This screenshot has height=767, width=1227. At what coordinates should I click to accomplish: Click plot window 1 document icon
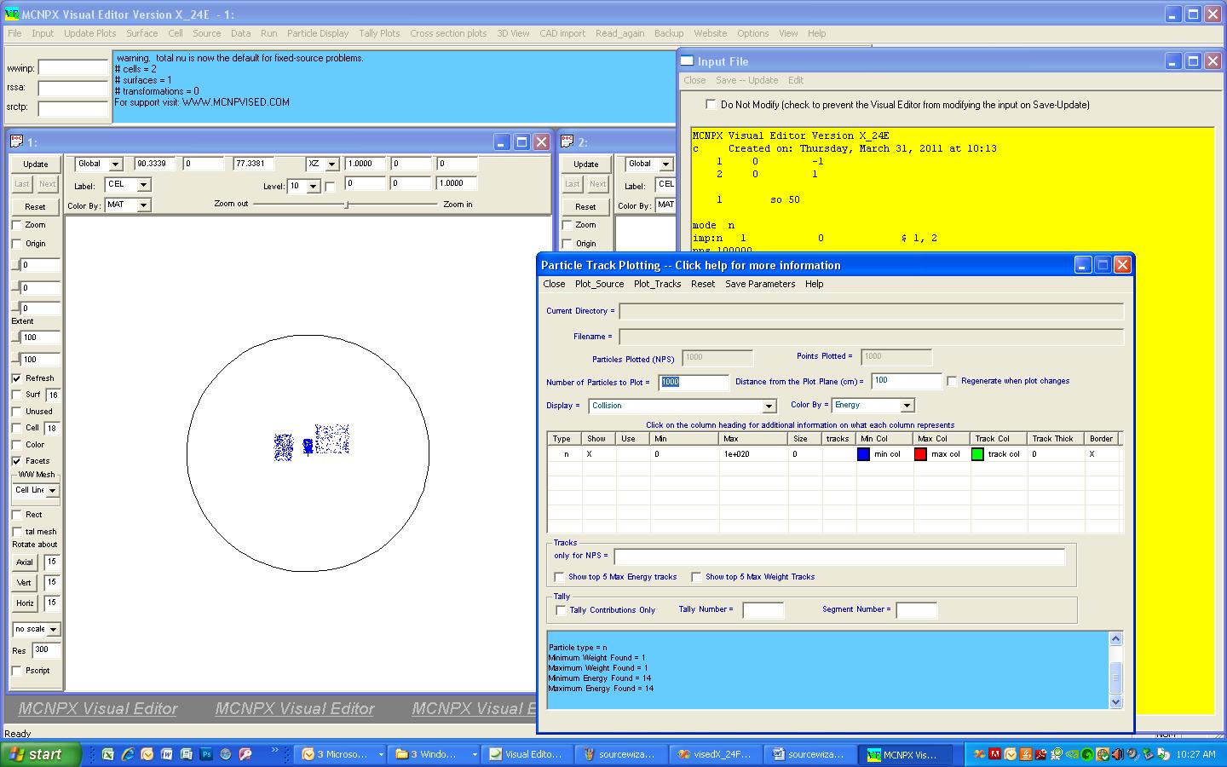tap(16, 142)
